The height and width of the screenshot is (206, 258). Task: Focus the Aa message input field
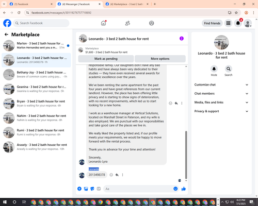[x=138, y=189]
